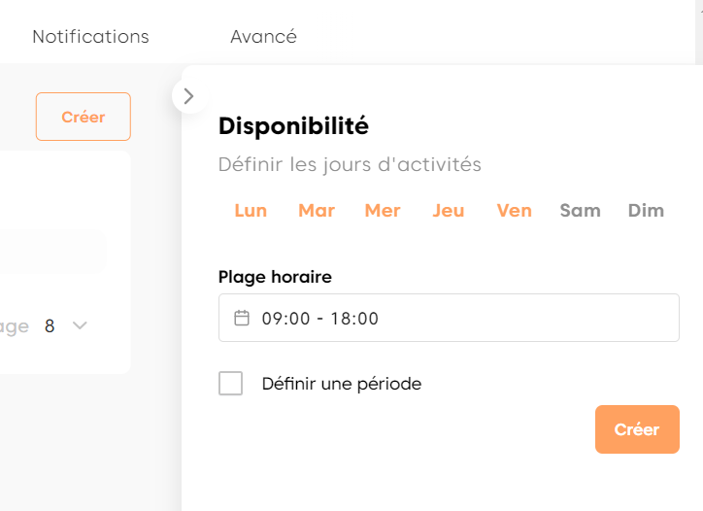This screenshot has width=703, height=511.
Task: Expand the page size dropdown chevron beside 8
Action: [81, 325]
